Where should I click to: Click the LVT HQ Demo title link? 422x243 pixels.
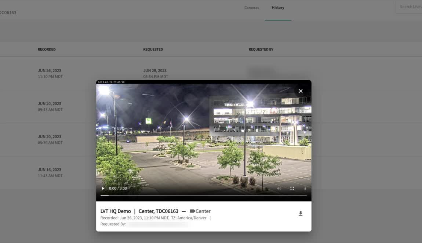point(116,211)
